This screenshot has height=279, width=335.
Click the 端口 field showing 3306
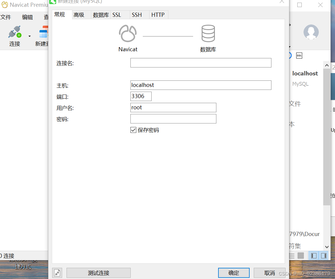tap(141, 96)
